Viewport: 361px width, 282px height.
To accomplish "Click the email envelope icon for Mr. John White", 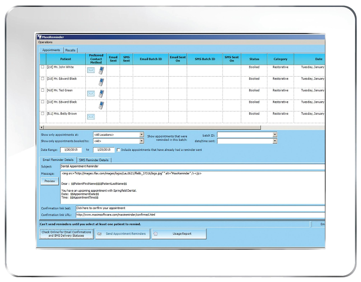I will click(91, 71).
